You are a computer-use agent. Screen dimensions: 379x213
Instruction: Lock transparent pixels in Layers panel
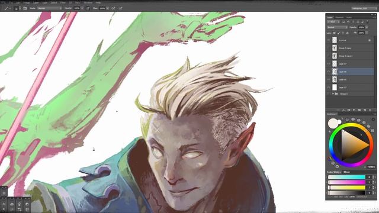click(334, 33)
